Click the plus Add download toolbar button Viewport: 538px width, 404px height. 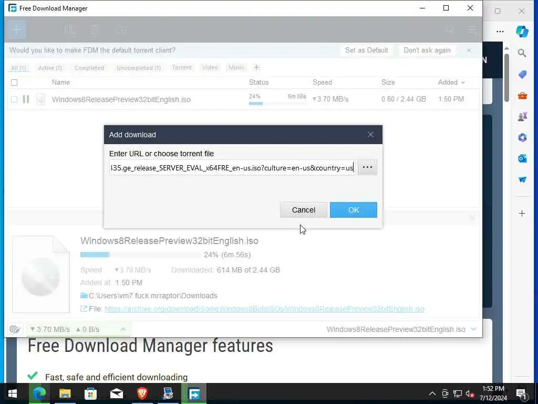coord(16,29)
